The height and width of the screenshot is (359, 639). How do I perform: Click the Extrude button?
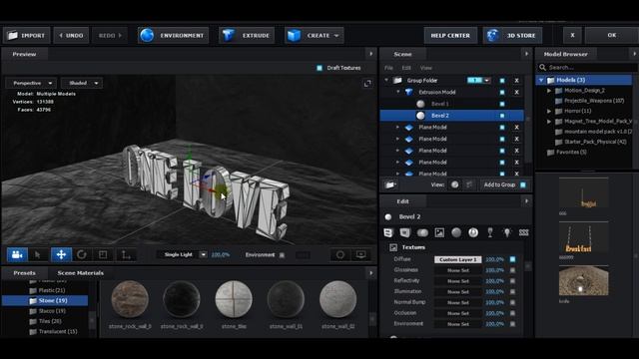(247, 36)
